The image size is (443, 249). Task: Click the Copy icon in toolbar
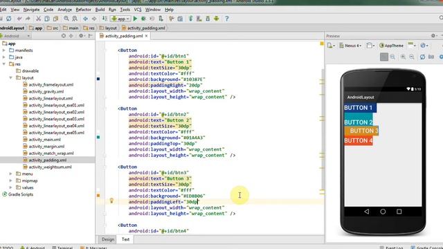point(47,19)
